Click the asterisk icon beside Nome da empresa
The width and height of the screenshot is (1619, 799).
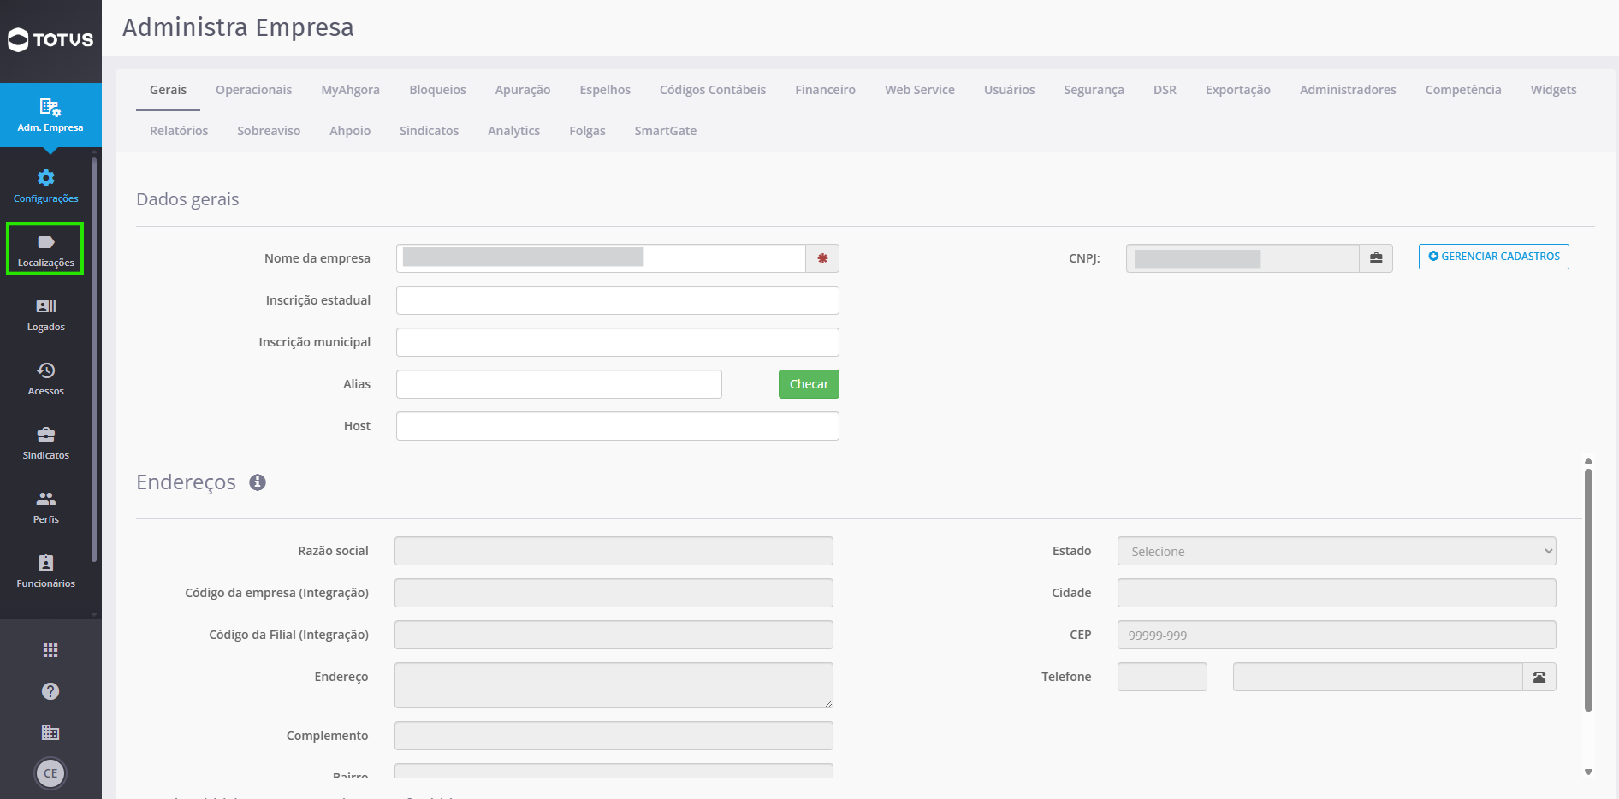click(x=822, y=258)
